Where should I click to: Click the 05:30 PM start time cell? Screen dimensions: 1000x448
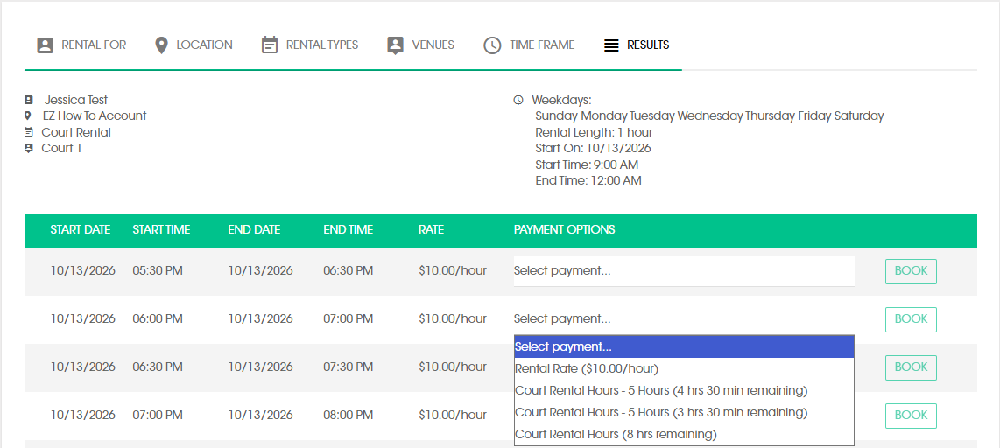click(158, 271)
